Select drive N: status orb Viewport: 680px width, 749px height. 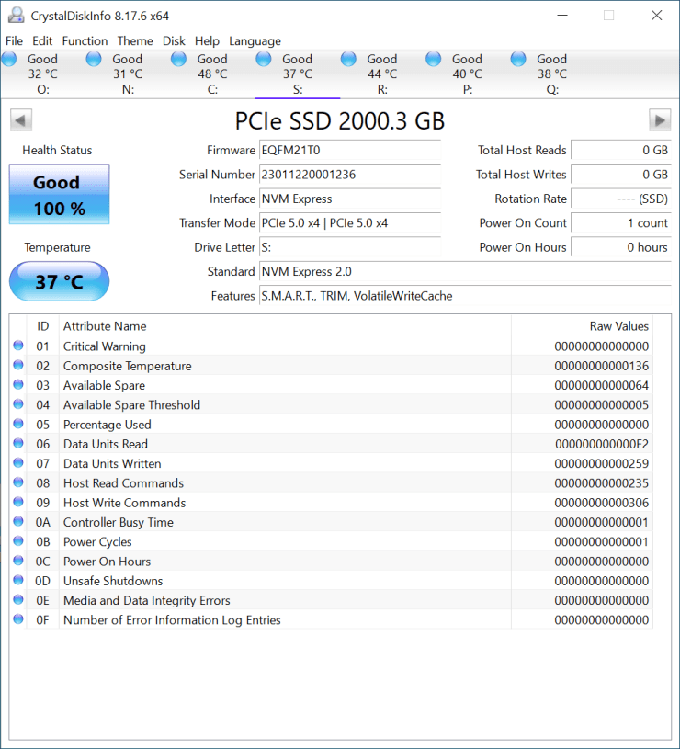(x=94, y=59)
